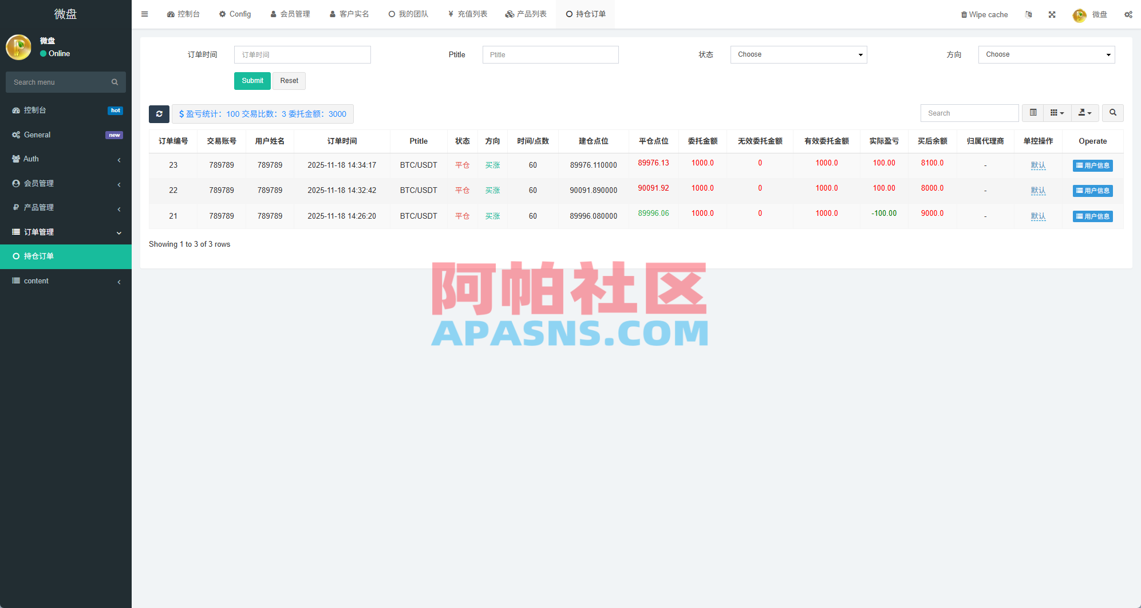Switch to the 会员管理 top tab
Image resolution: width=1141 pixels, height=608 pixels.
click(290, 14)
